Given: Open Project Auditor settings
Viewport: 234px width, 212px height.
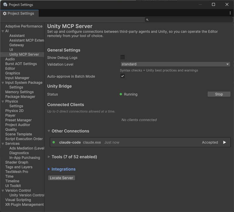Looking at the screenshot, I should click(x=18, y=125).
